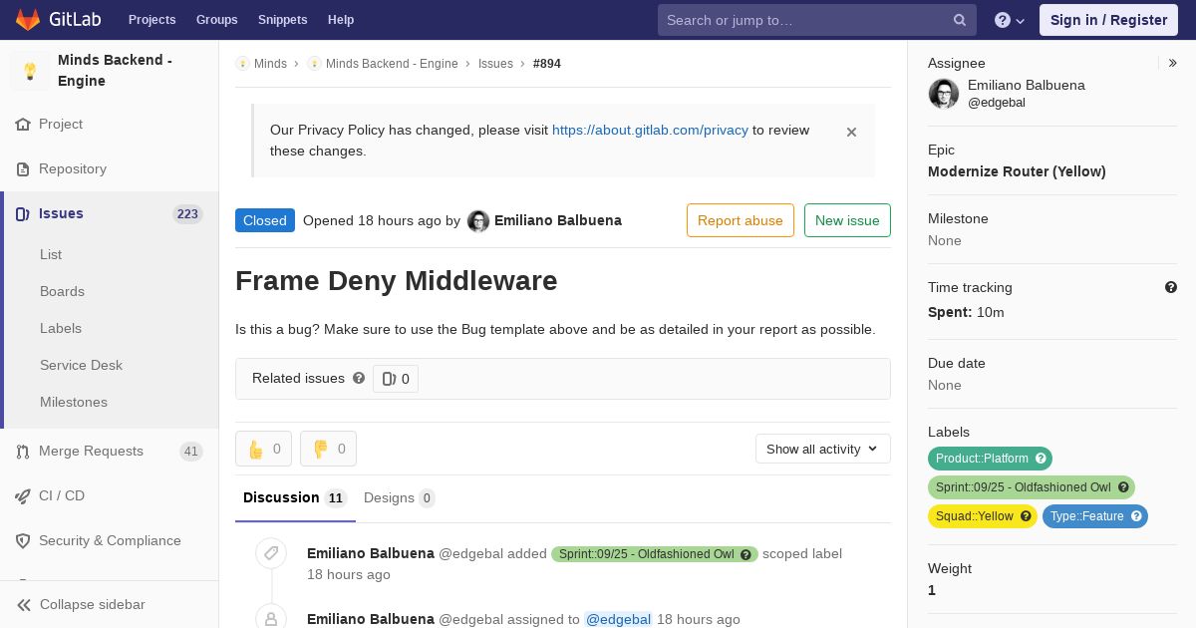Collapse the right sidebar with the chevrons
This screenshot has height=628, width=1196.
tap(1173, 63)
